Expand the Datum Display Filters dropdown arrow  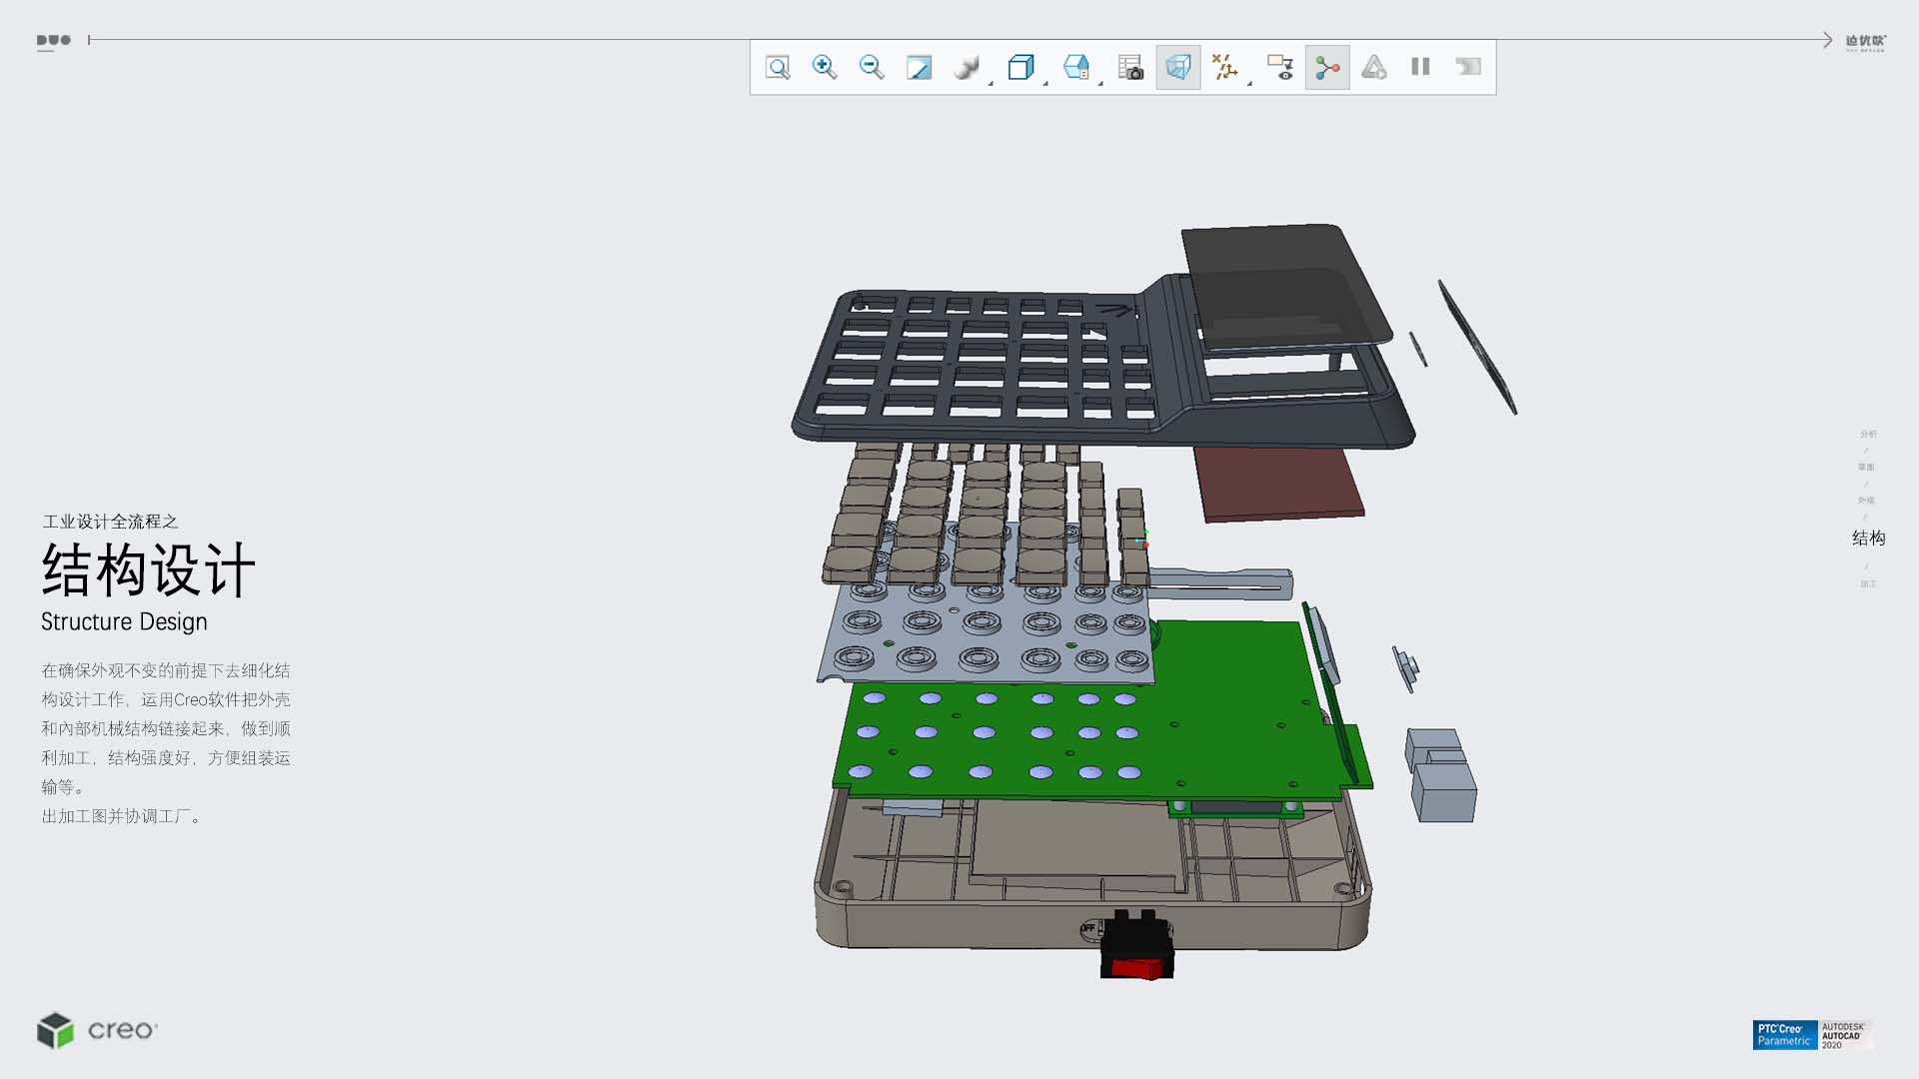(1249, 83)
